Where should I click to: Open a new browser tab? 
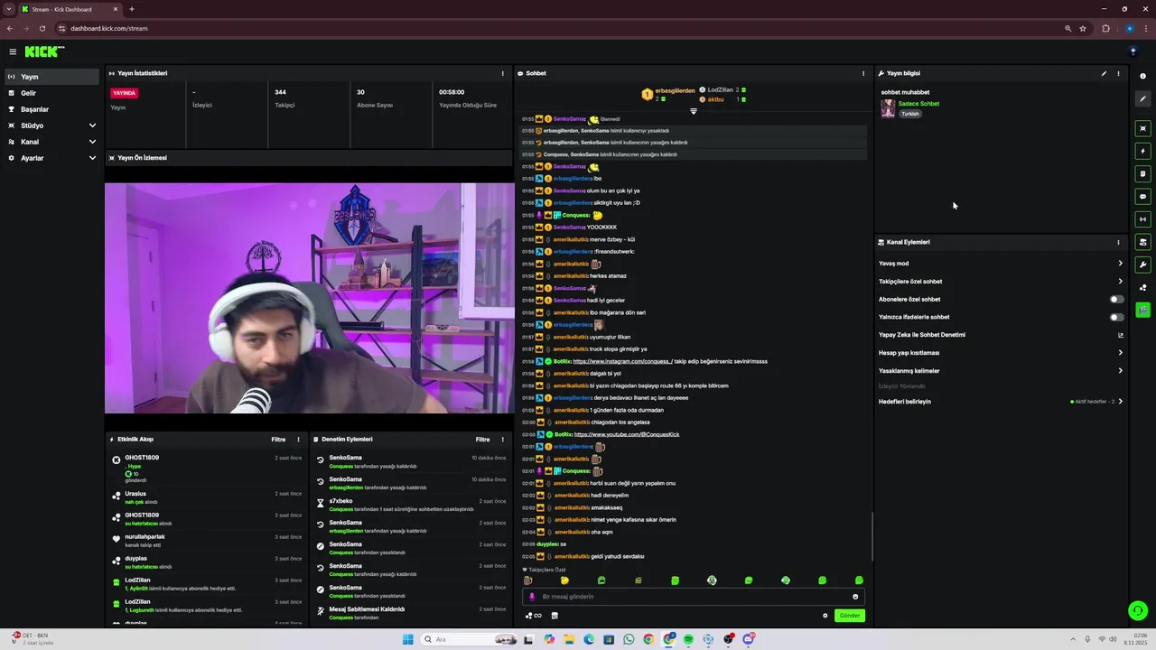[x=132, y=9]
